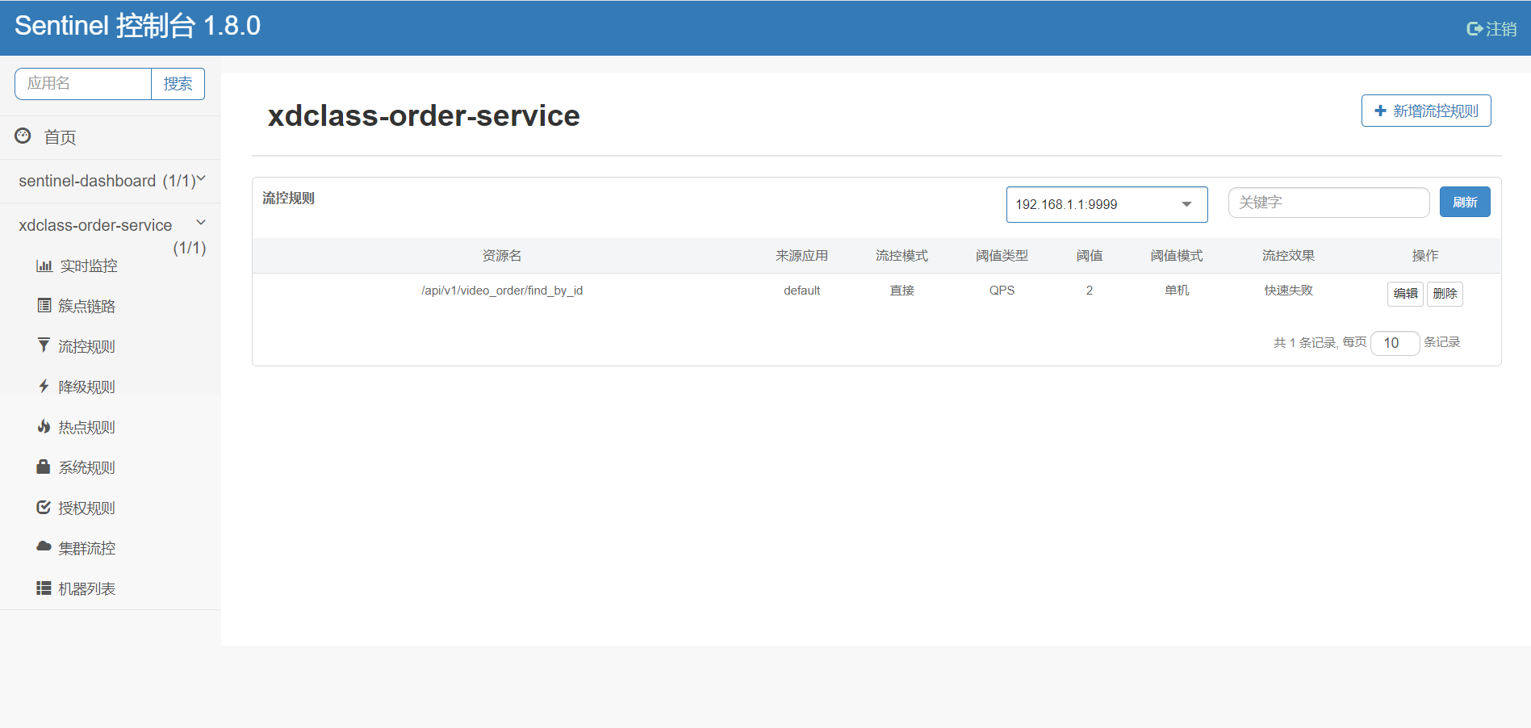
Task: Click 编辑 for the find_by_id rule
Action: click(x=1404, y=294)
